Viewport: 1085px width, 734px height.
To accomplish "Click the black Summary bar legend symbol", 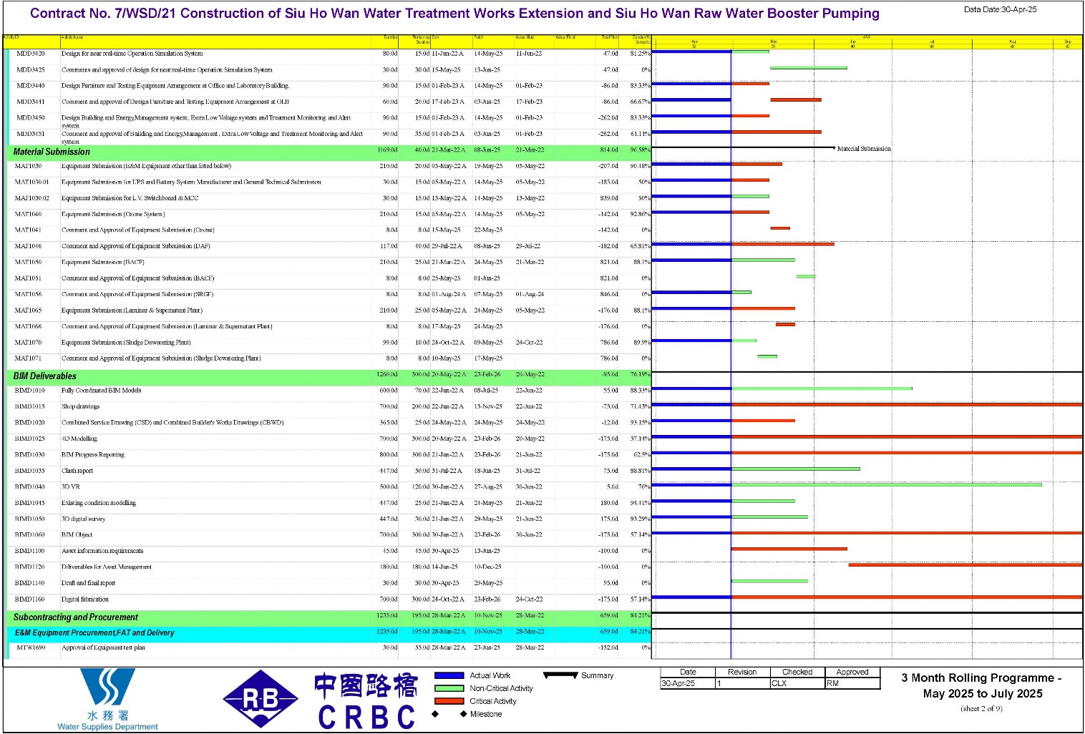I will pyautogui.click(x=560, y=675).
